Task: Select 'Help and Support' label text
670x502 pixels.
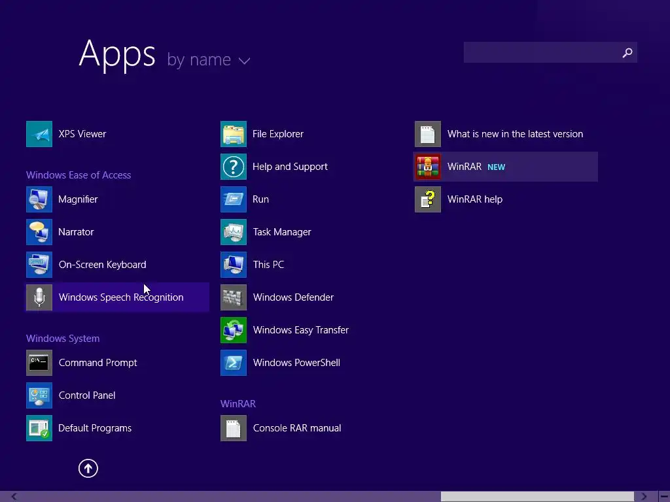Action: (x=290, y=167)
